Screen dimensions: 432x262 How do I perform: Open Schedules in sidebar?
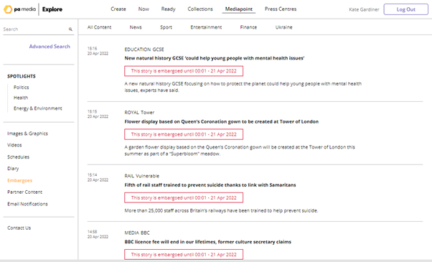click(x=18, y=157)
